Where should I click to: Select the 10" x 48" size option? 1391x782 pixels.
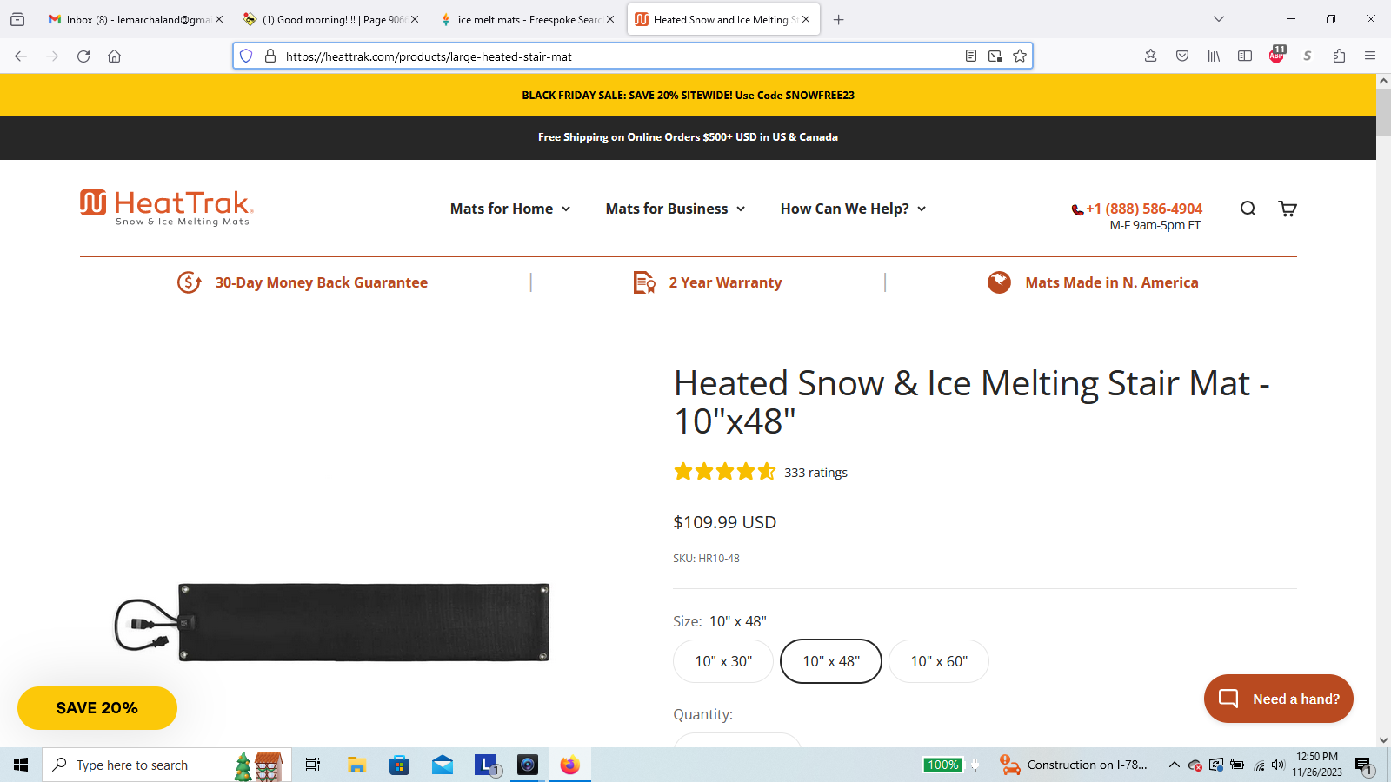[831, 661]
